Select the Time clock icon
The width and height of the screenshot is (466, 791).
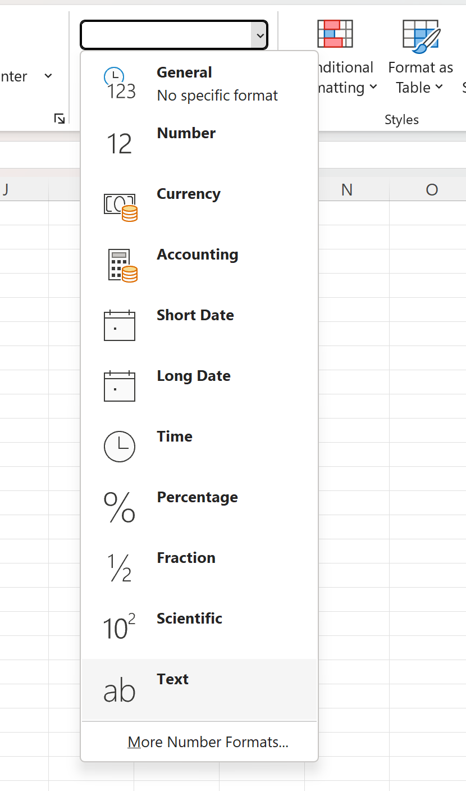pyautogui.click(x=120, y=447)
